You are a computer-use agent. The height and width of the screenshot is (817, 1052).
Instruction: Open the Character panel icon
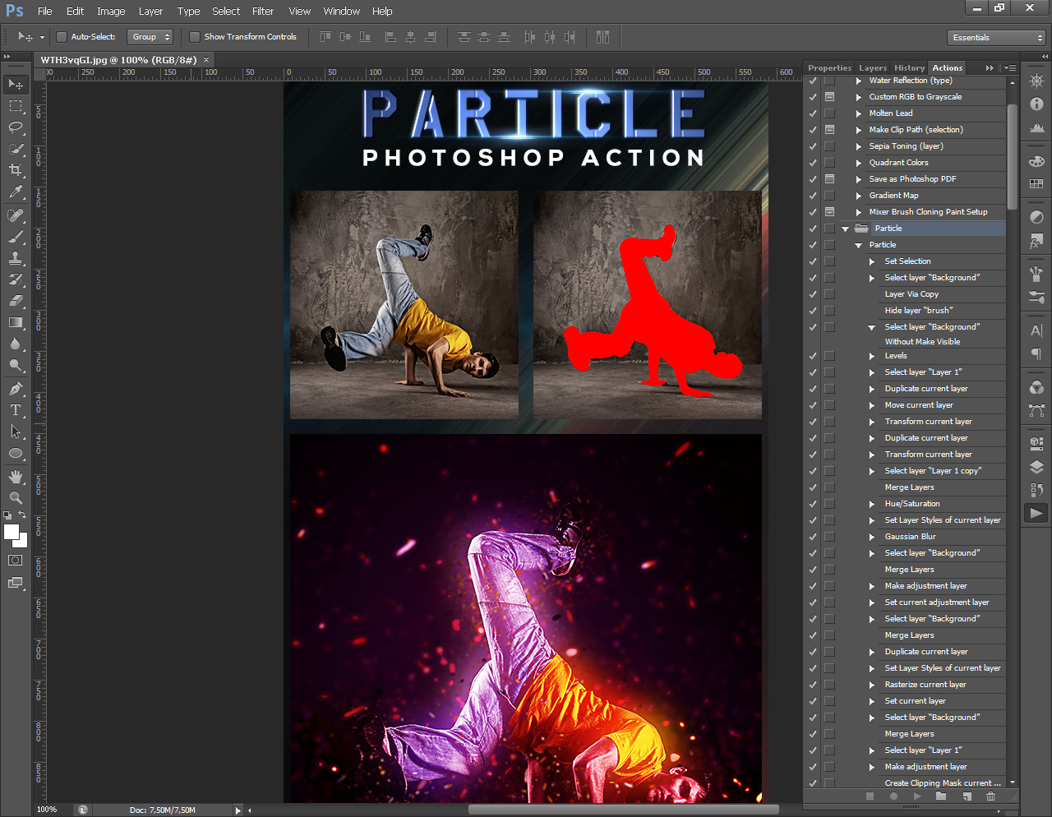pos(1036,330)
